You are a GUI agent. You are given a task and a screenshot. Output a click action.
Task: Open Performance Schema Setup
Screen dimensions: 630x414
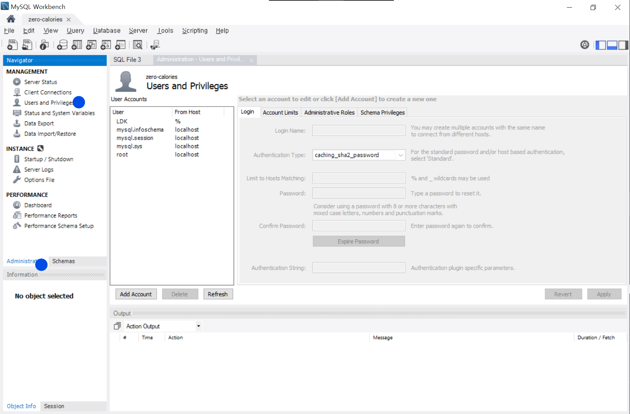[x=59, y=226]
